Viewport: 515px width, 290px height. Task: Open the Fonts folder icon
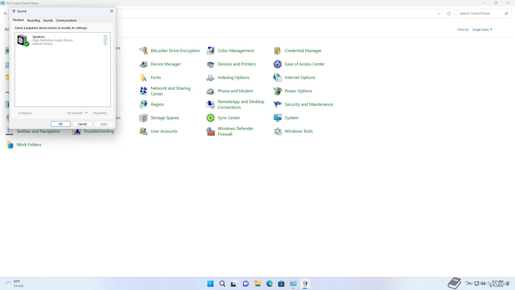click(144, 77)
